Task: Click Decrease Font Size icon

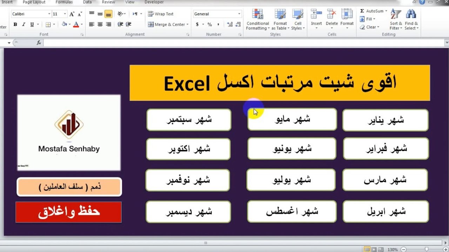Action: pyautogui.click(x=80, y=14)
